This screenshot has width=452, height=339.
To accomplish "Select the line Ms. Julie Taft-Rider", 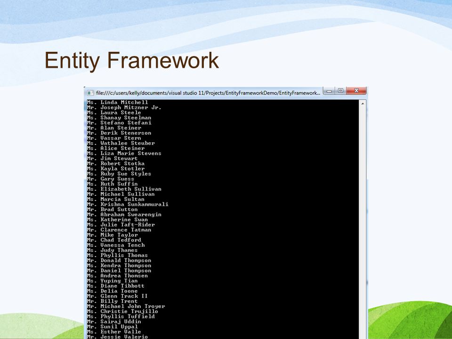I will click(x=121, y=225).
